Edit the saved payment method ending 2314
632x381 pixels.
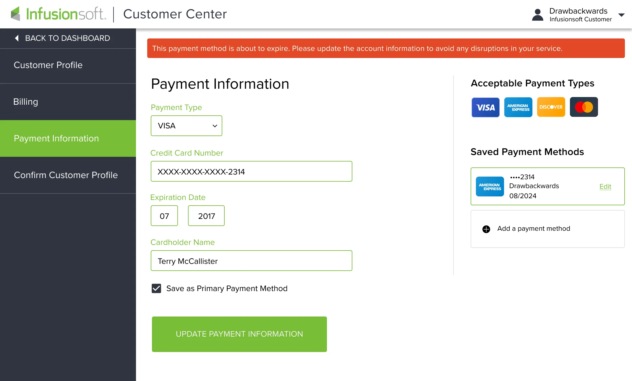[605, 186]
